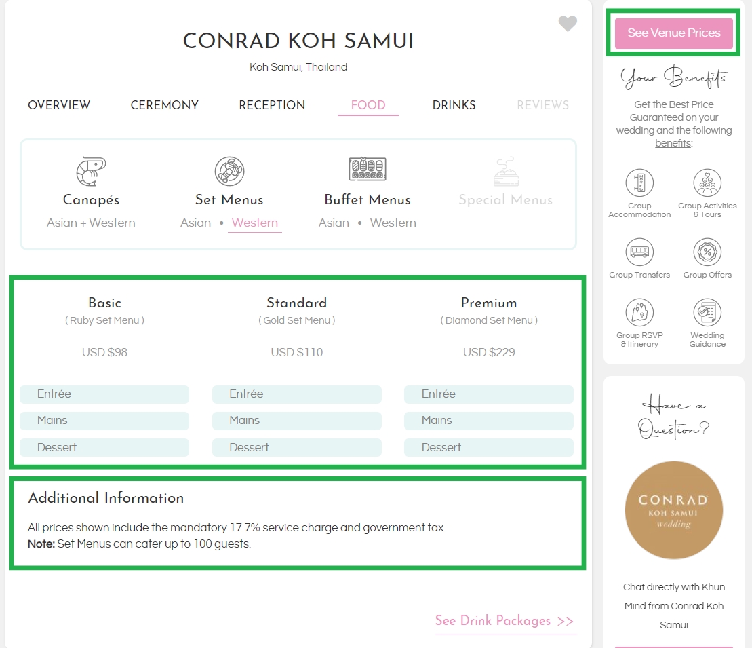
Task: Expand Dessert under Basic Ruby menu
Action: click(x=104, y=447)
